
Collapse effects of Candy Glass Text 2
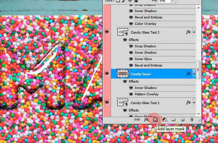click(x=194, y=32)
